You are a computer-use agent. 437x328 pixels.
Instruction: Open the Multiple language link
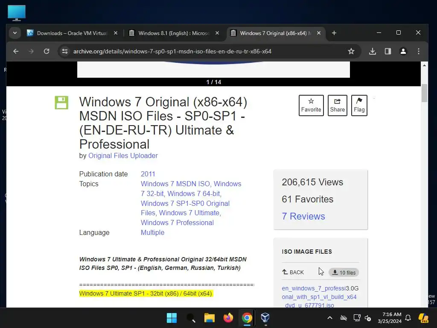tap(152, 232)
